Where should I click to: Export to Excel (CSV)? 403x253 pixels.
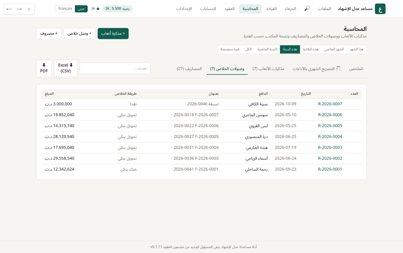tap(65, 68)
